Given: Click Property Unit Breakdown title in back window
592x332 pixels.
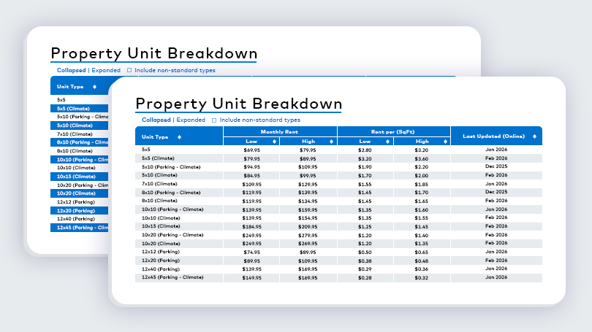Looking at the screenshot, I should pos(153,53).
